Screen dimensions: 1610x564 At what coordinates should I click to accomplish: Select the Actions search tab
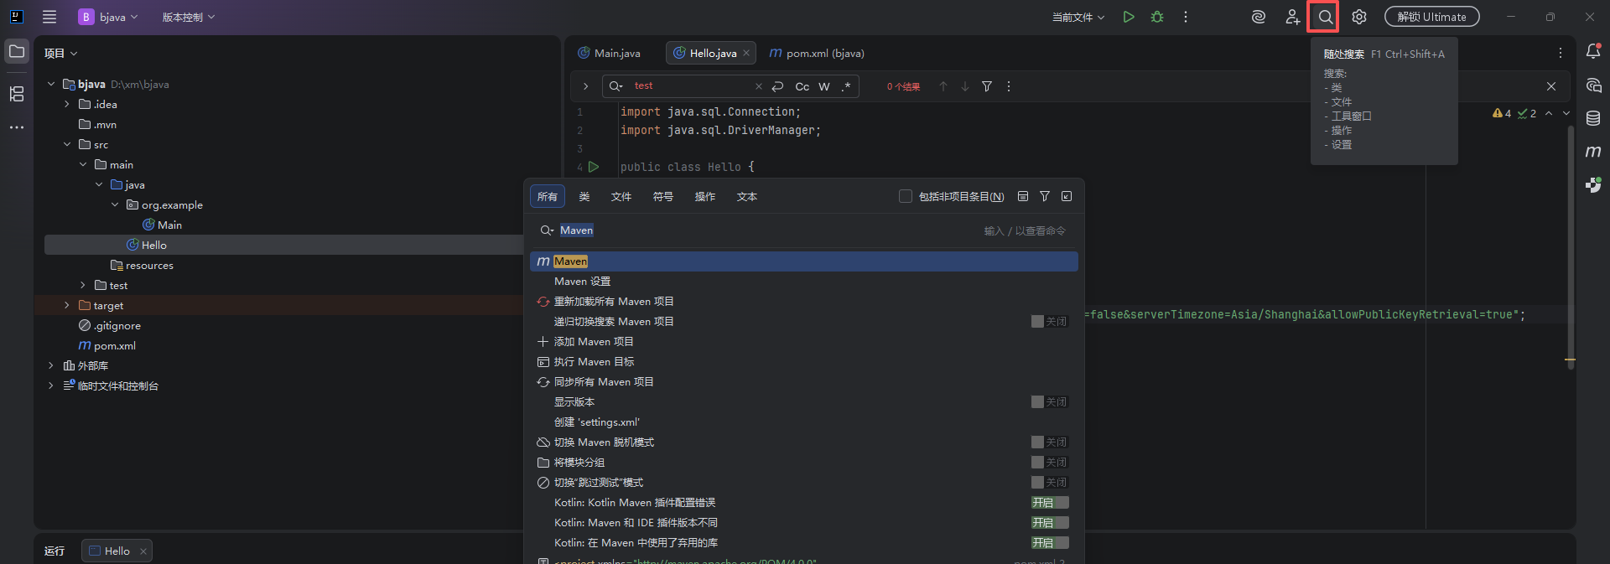click(x=705, y=196)
